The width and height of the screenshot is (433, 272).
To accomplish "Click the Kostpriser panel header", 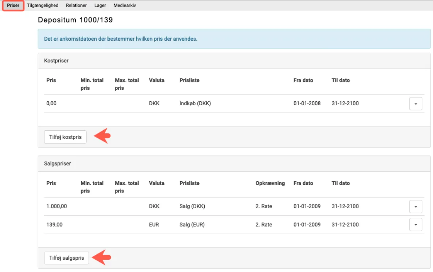I will 56,61.
